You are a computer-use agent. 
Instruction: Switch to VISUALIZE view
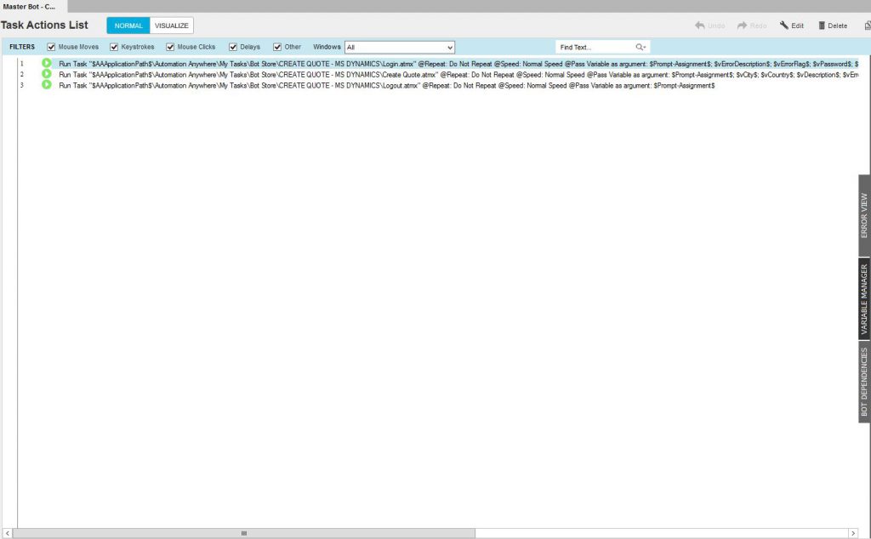(172, 26)
